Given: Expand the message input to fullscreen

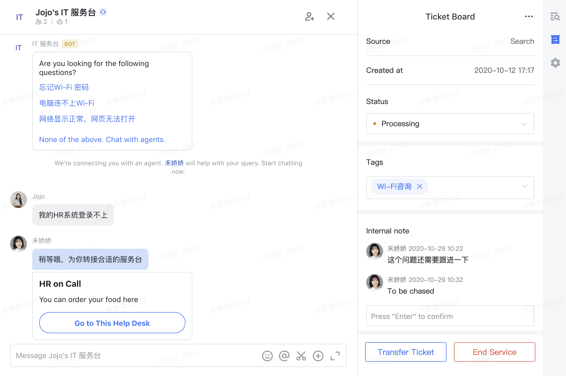Looking at the screenshot, I should pos(335,356).
